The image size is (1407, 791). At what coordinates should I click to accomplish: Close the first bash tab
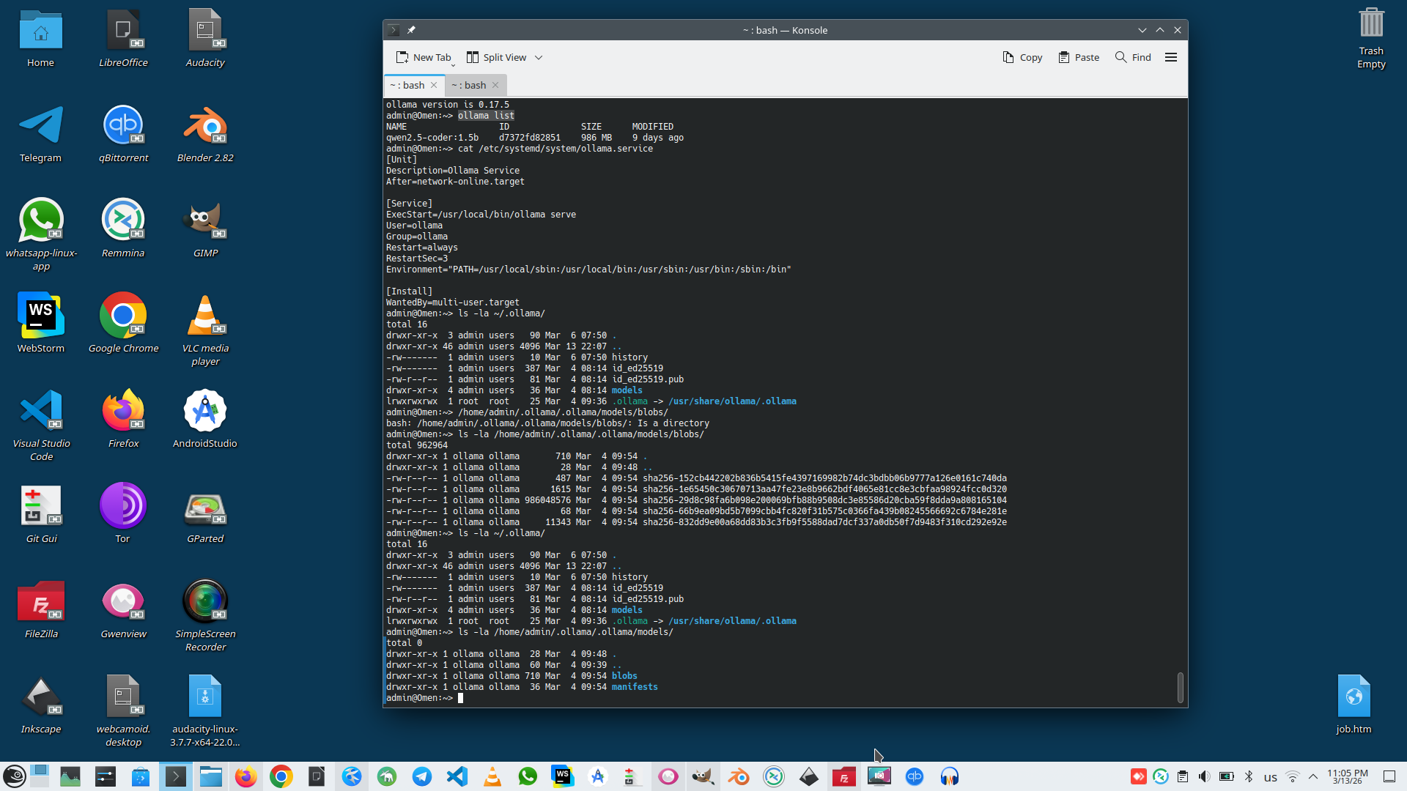(x=434, y=85)
